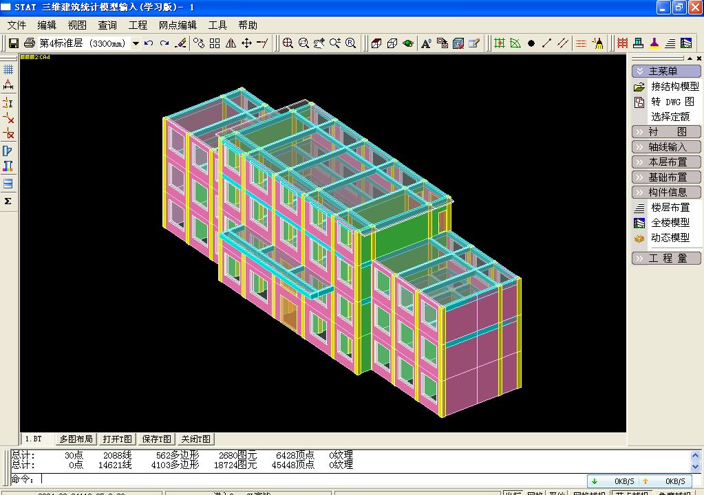Click the sigma summation icon in left sidebar
704x495 pixels.
(x=8, y=201)
